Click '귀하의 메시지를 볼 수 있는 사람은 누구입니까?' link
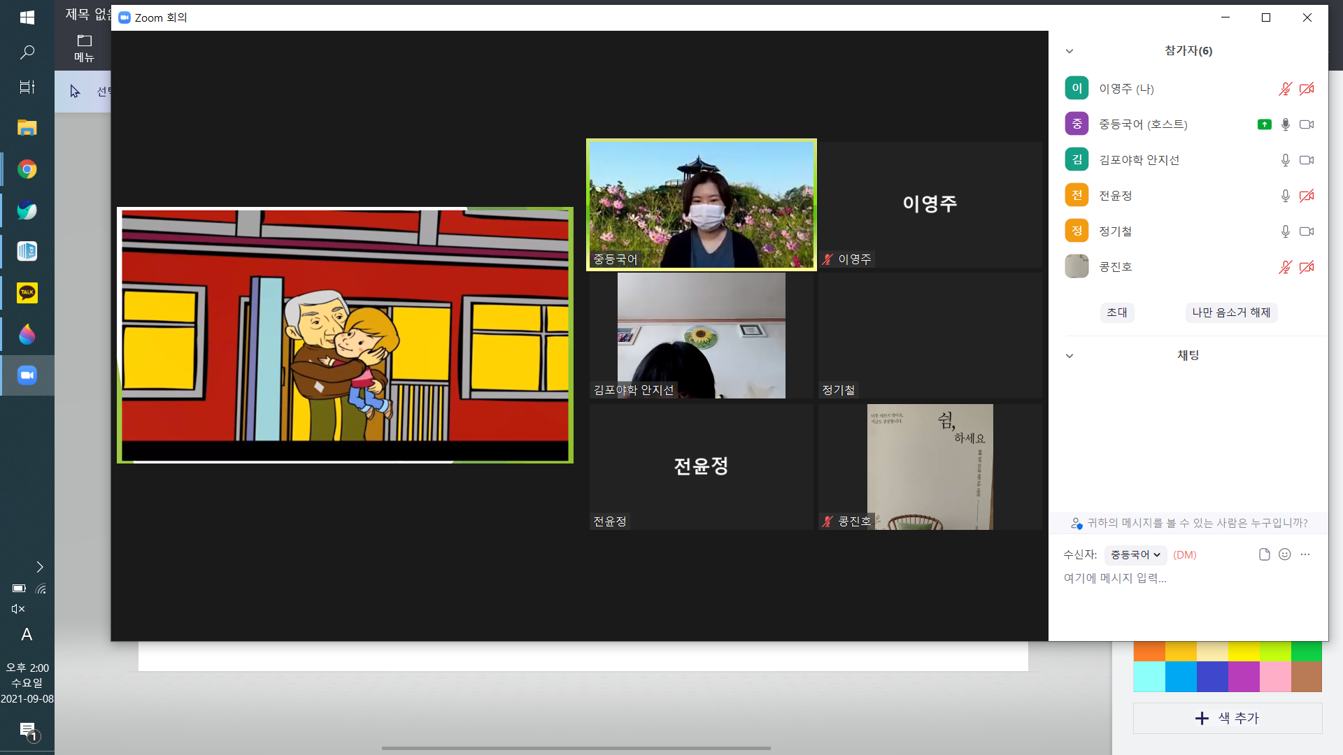This screenshot has width=1343, height=755. tap(1197, 523)
